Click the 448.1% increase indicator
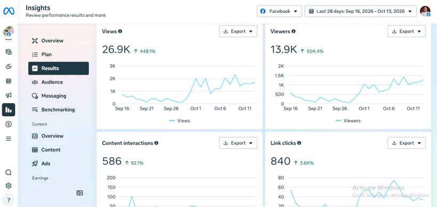This screenshot has height=207, width=437. (x=144, y=51)
